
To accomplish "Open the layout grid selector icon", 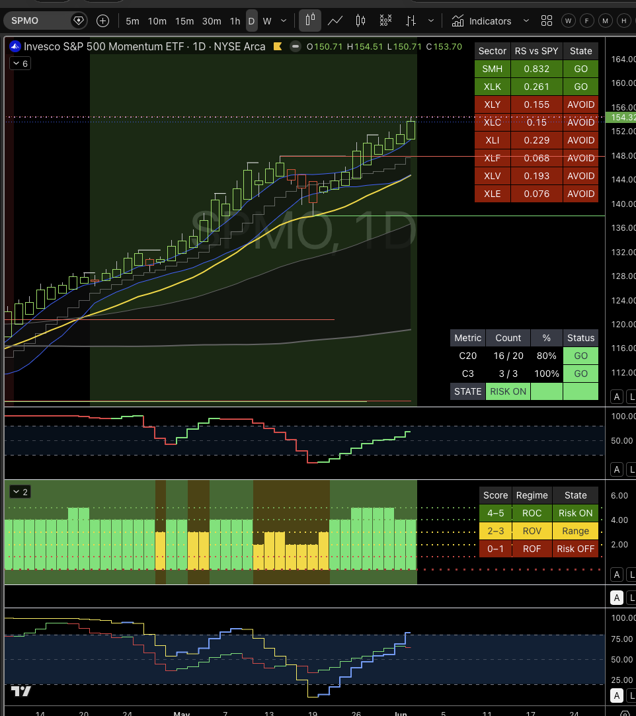I will [547, 20].
